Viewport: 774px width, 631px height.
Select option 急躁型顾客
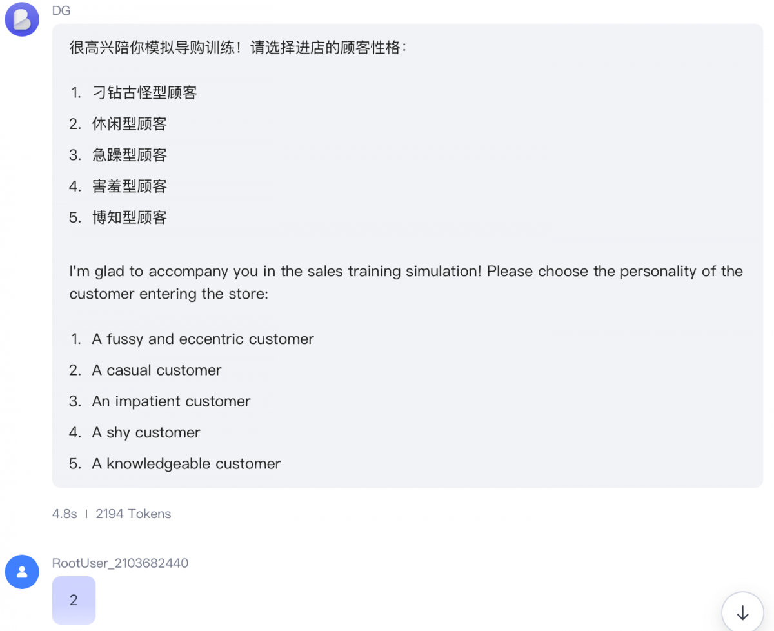pyautogui.click(x=130, y=155)
